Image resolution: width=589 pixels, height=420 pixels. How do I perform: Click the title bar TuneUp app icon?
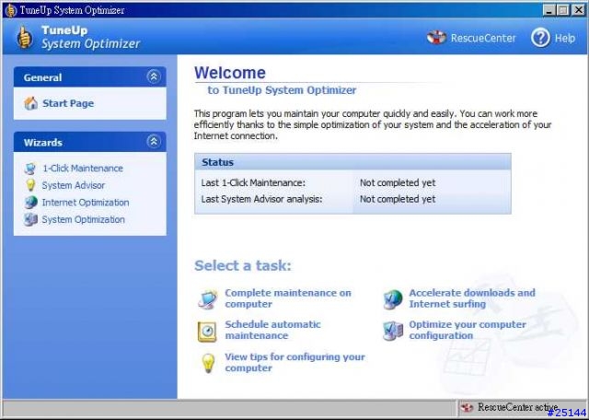tap(11, 10)
